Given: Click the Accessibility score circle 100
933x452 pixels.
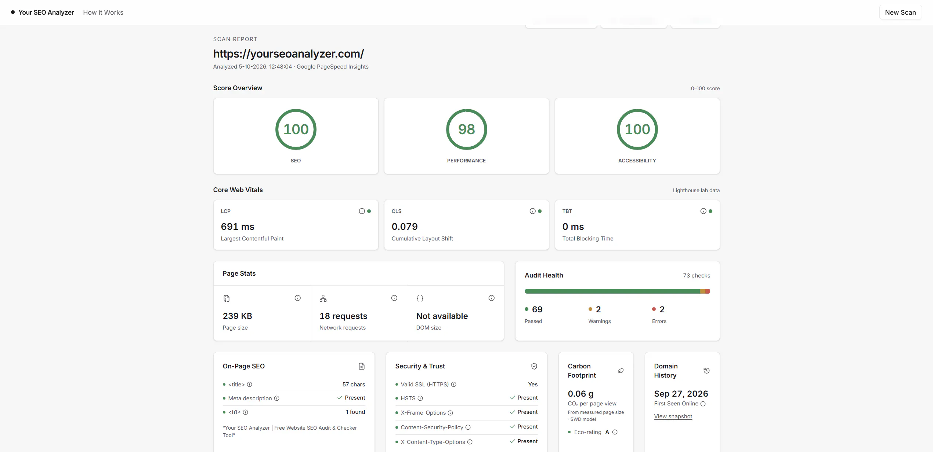Looking at the screenshot, I should [x=637, y=129].
